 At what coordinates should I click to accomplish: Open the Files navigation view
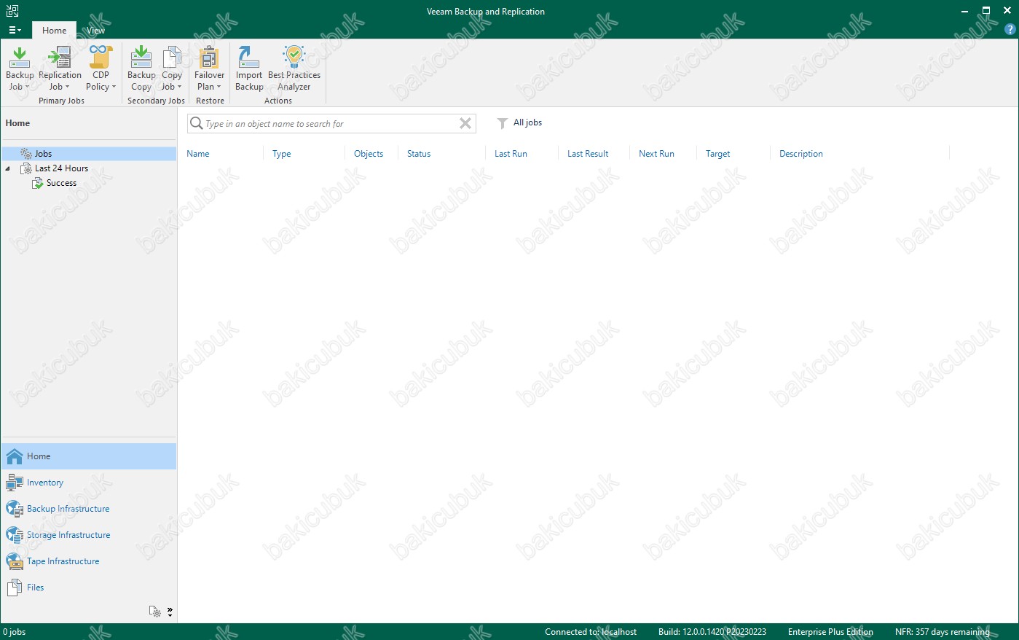89,588
